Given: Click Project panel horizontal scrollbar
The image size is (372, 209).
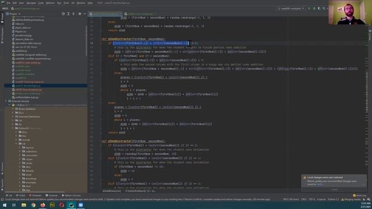Looking at the screenshot, I should point(34,192).
